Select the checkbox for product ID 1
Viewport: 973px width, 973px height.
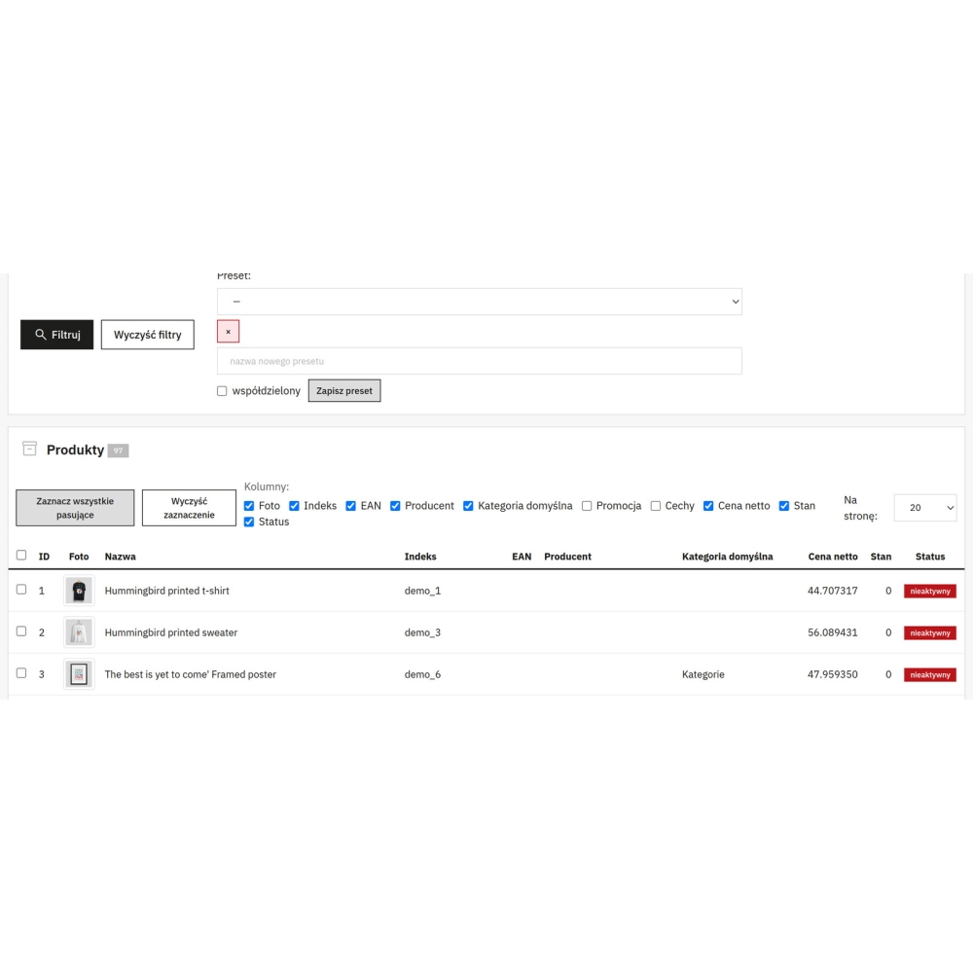click(x=21, y=590)
